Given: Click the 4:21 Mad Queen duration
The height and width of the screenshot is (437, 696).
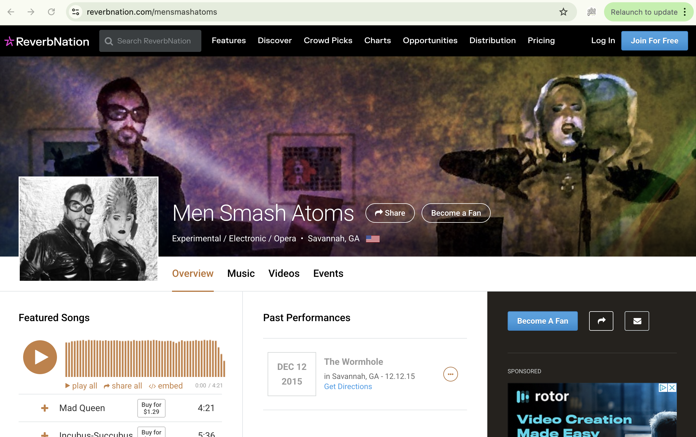Looking at the screenshot, I should (x=206, y=408).
